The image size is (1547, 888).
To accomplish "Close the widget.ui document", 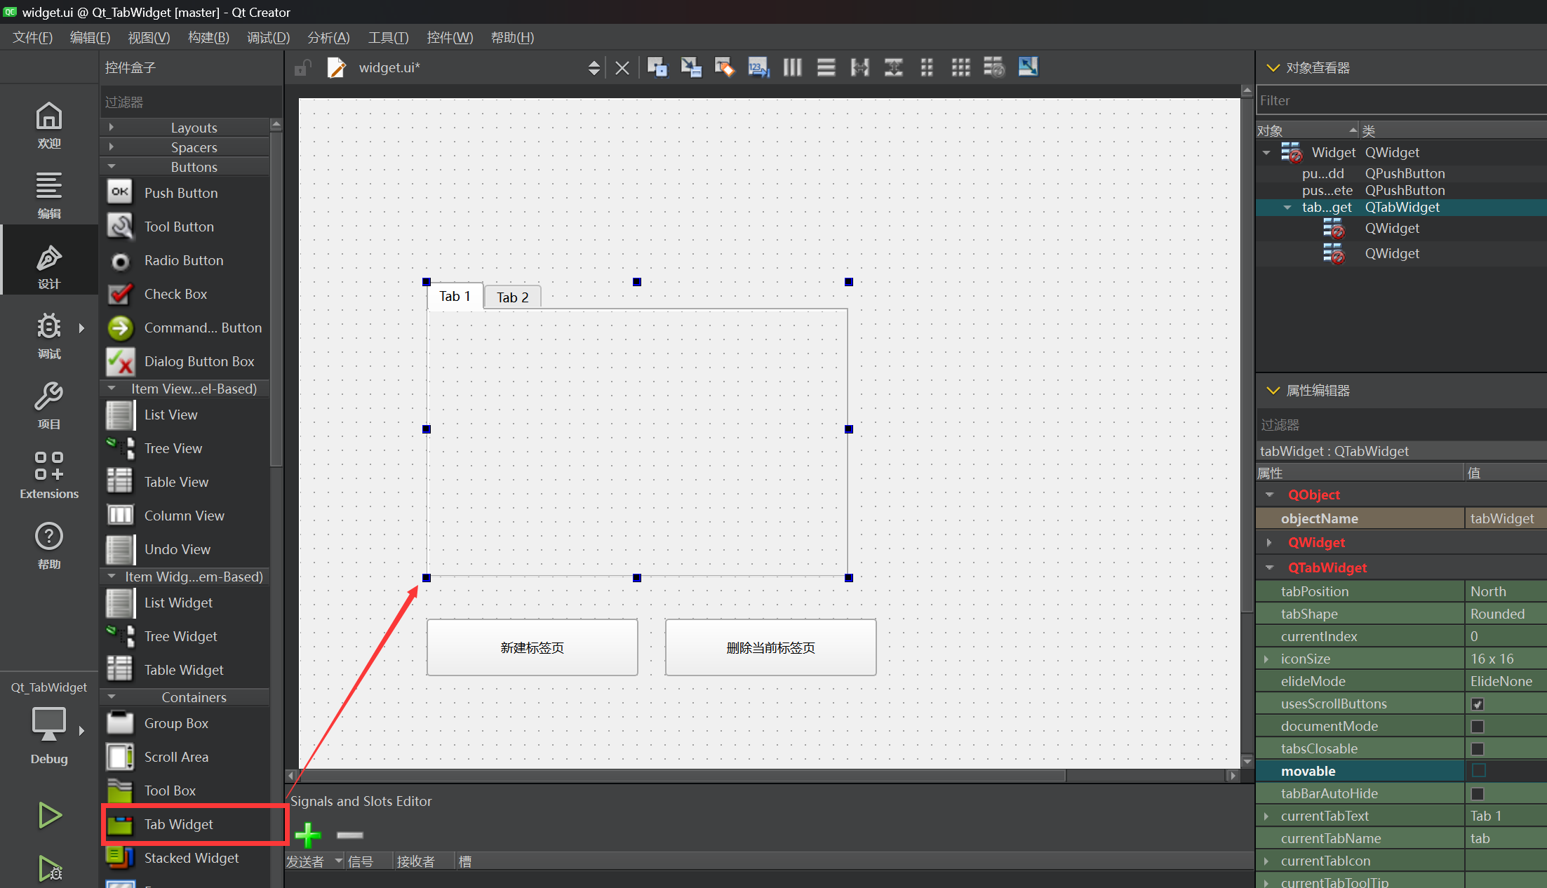I will (622, 68).
